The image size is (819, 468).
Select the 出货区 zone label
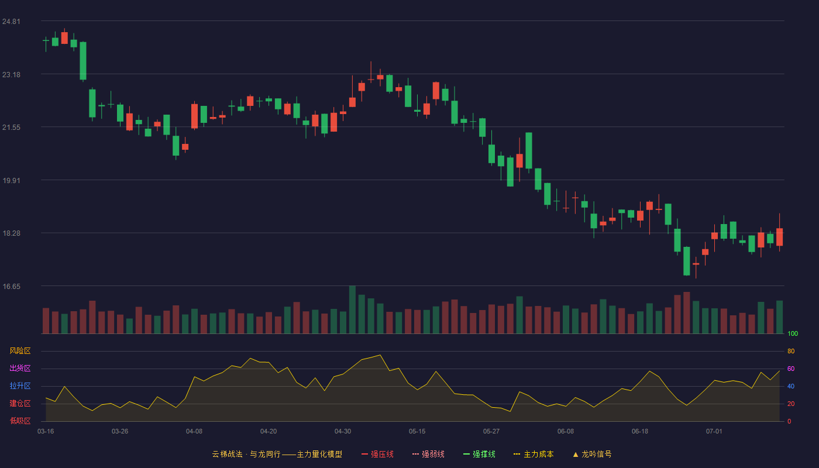click(20, 369)
